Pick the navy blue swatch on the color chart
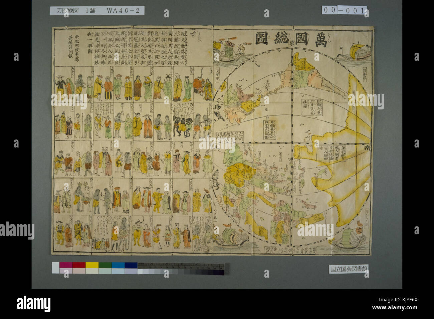The image size is (434, 319). click(x=131, y=265)
